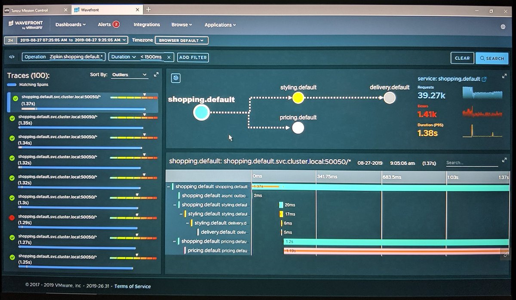Maximize the trace detail panel expand icon
Viewport: 516px width, 300px height.
tap(504, 160)
